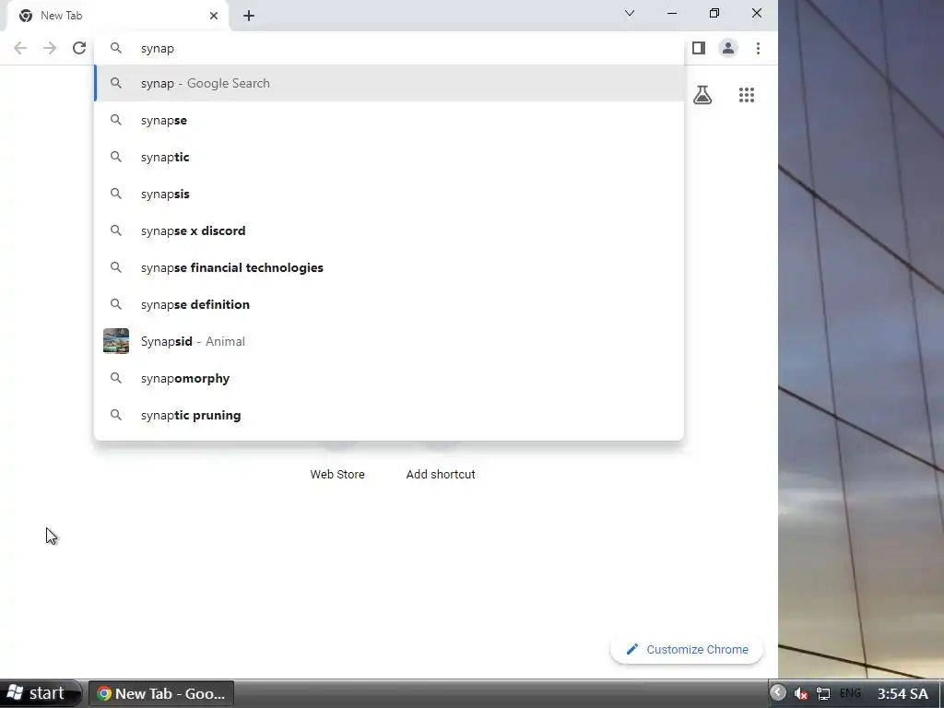
Task: Pick 'synapse financial technologies' suggestion
Action: click(x=389, y=267)
